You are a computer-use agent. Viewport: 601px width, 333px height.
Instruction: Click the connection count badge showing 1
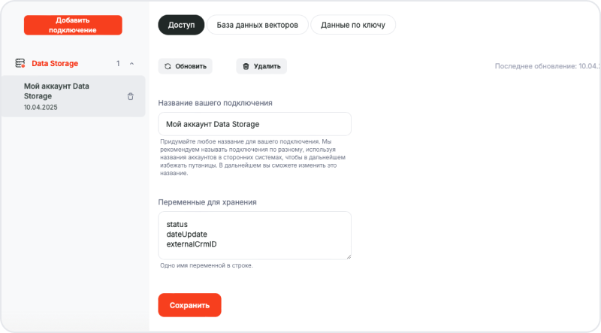tap(118, 64)
